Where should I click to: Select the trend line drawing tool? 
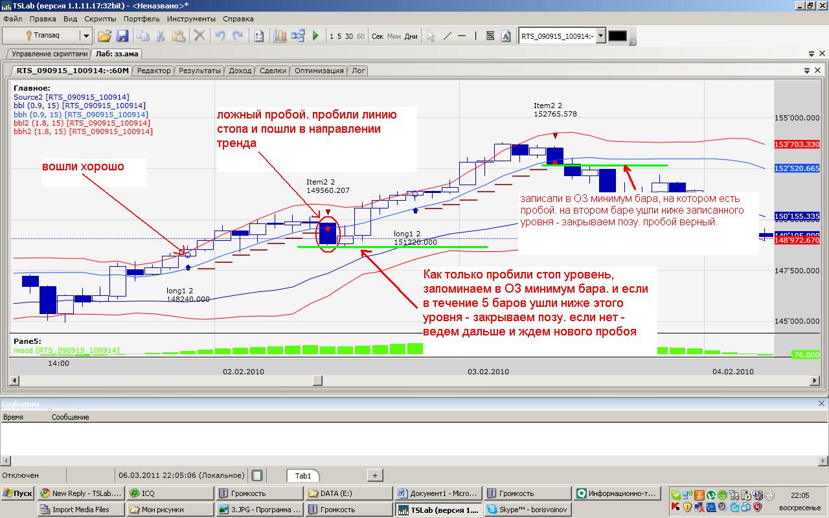tap(447, 36)
